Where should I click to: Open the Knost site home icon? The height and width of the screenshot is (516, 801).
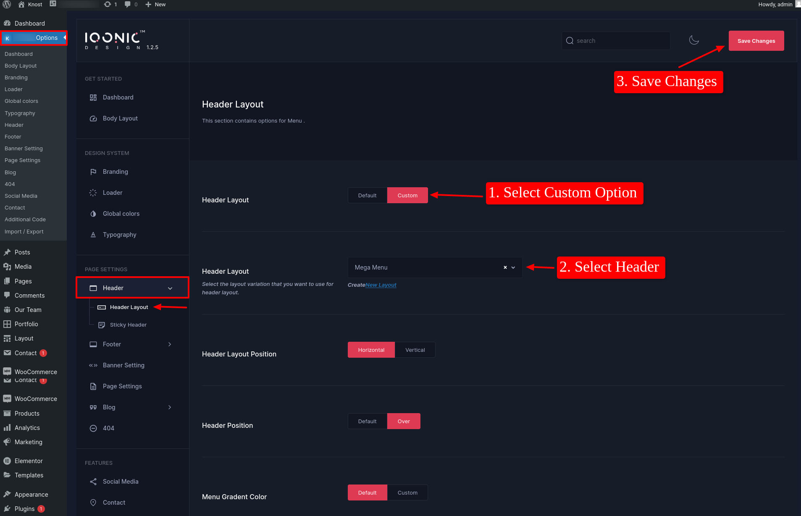[21, 4]
